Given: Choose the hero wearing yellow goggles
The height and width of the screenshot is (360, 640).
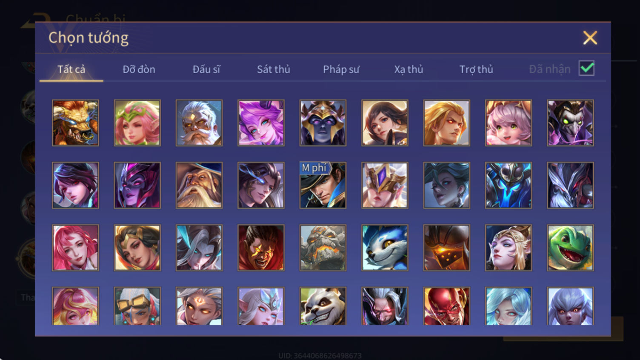Looking at the screenshot, I should pos(137,306).
